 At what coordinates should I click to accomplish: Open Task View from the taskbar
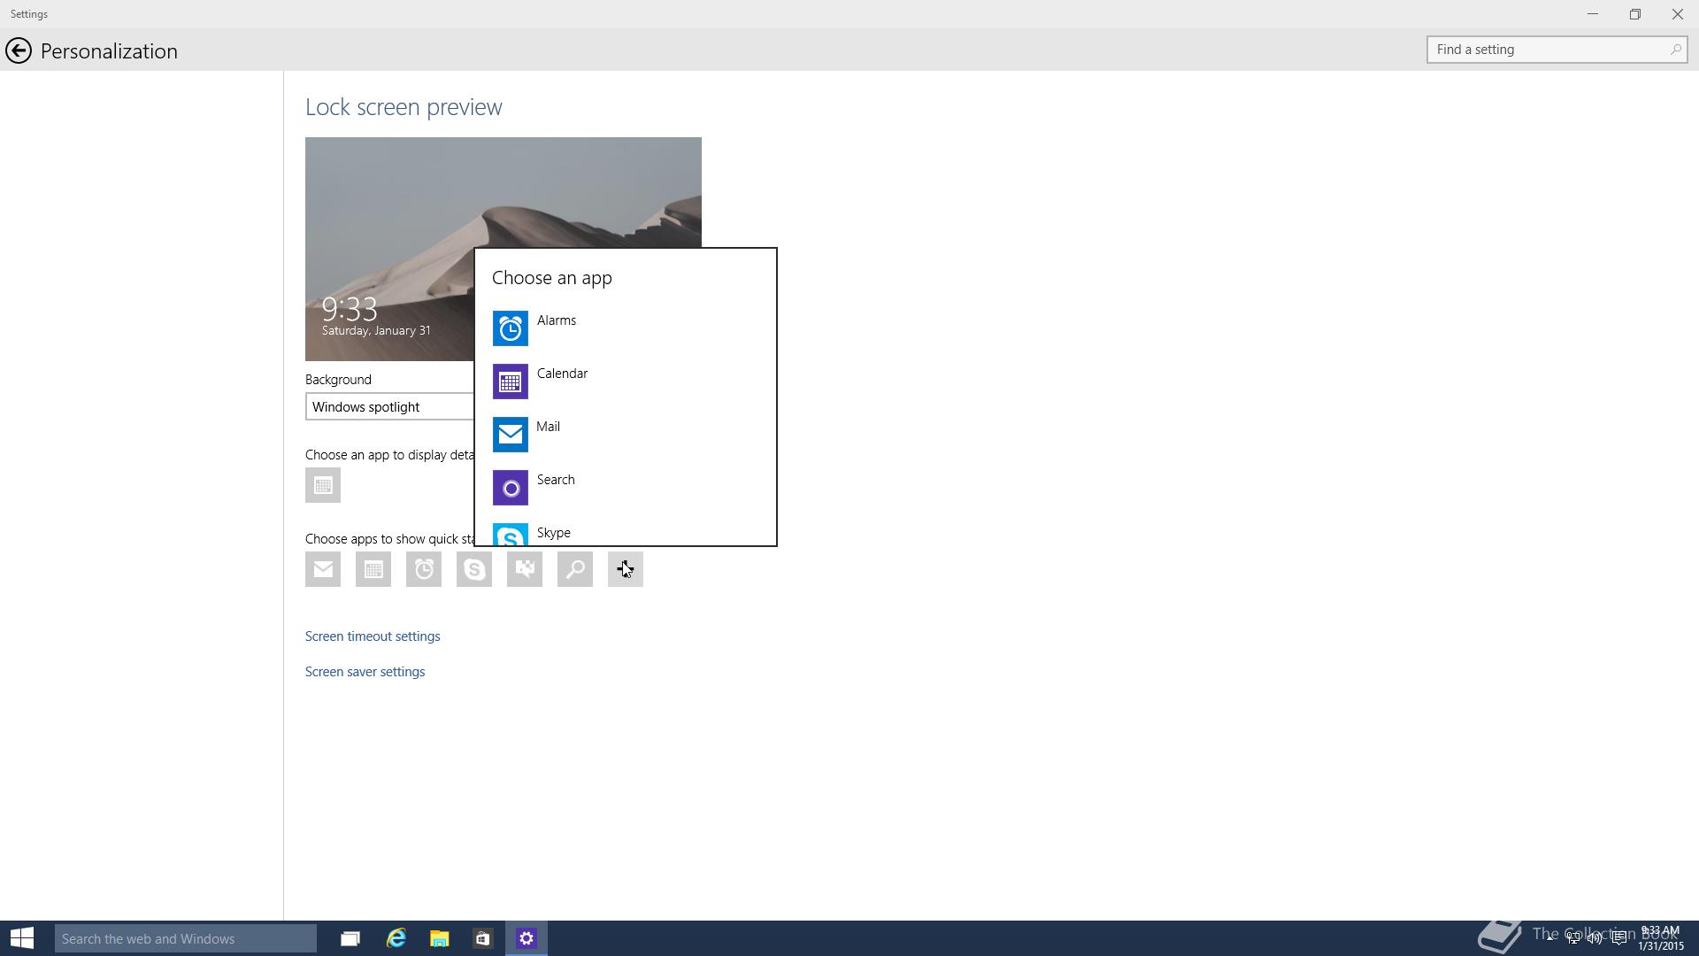[350, 938]
